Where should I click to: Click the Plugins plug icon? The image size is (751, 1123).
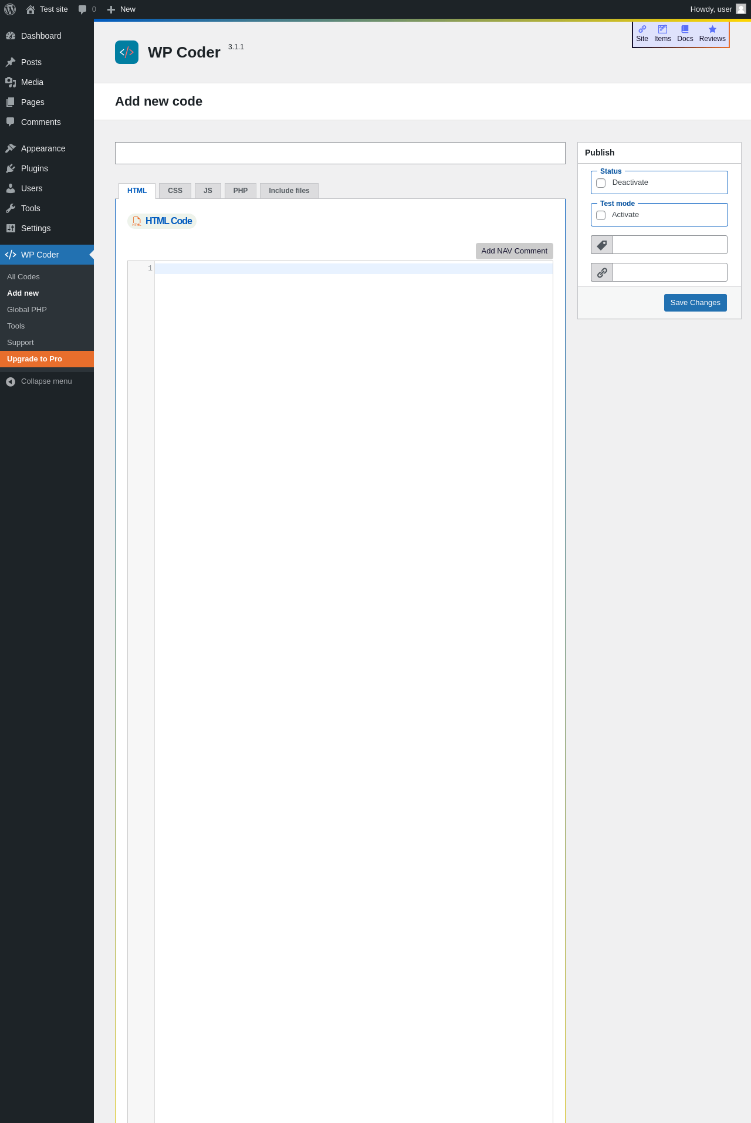[x=11, y=168]
